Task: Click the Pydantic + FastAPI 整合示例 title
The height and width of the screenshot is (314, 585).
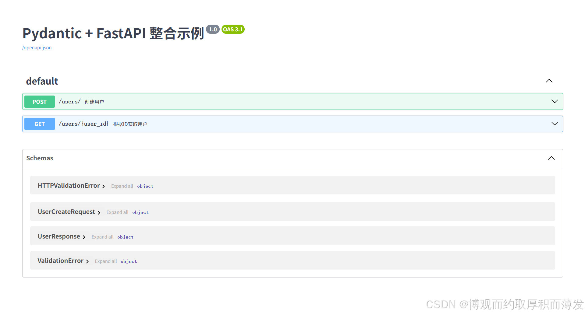Action: pos(113,33)
